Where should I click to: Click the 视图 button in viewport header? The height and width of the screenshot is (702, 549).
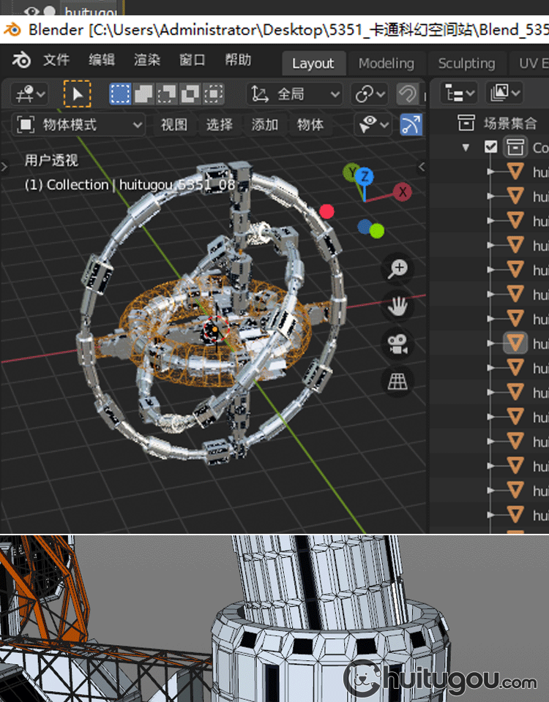(174, 125)
